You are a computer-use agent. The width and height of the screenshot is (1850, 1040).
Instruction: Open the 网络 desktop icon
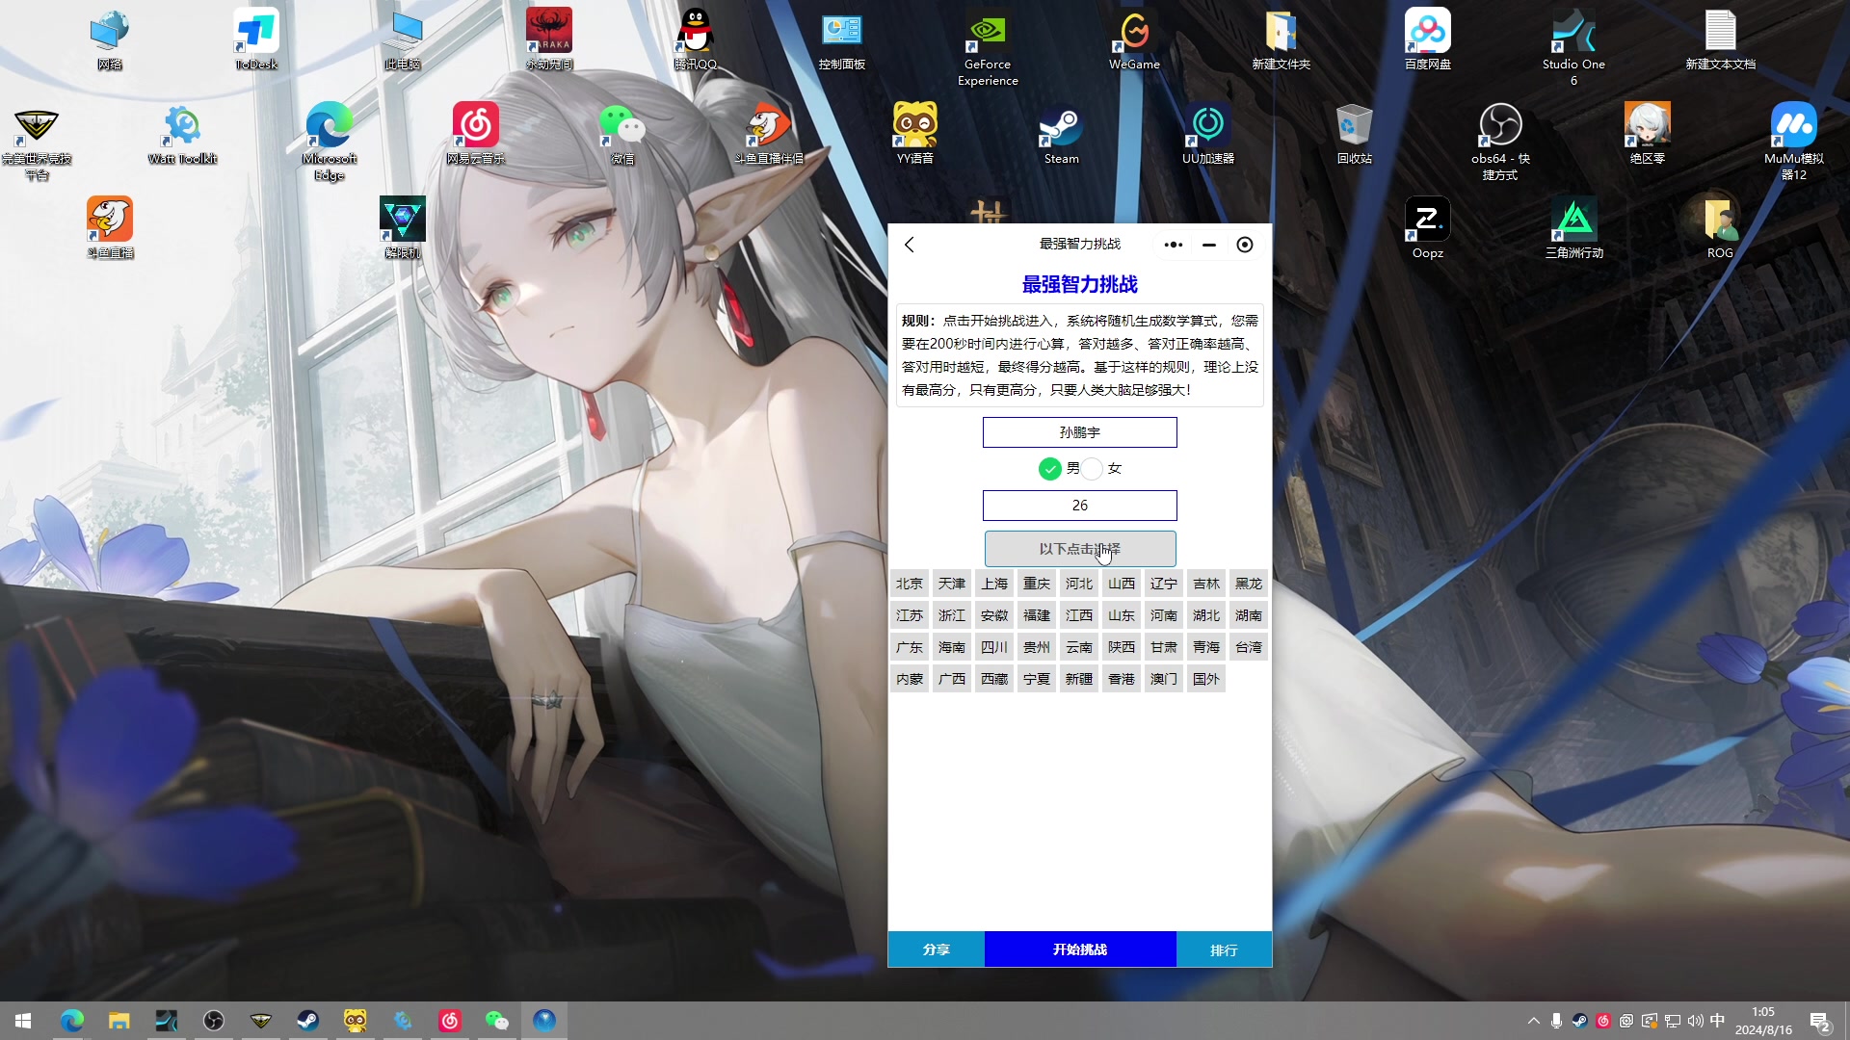[110, 39]
